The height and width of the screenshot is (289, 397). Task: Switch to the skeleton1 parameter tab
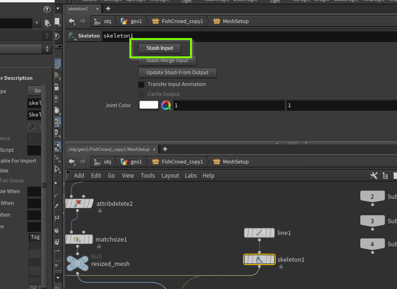[78, 9]
